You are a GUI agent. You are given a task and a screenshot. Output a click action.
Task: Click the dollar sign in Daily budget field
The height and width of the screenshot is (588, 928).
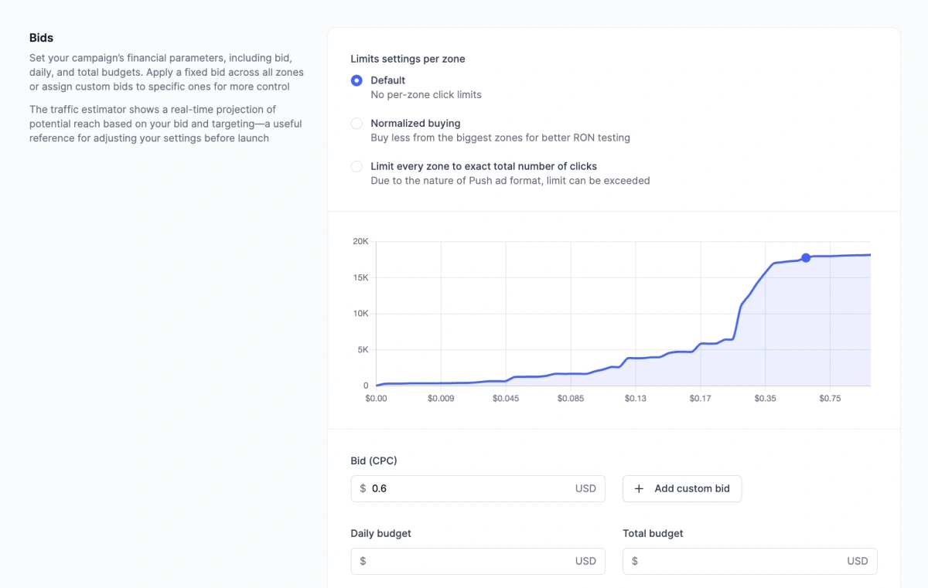pyautogui.click(x=363, y=561)
